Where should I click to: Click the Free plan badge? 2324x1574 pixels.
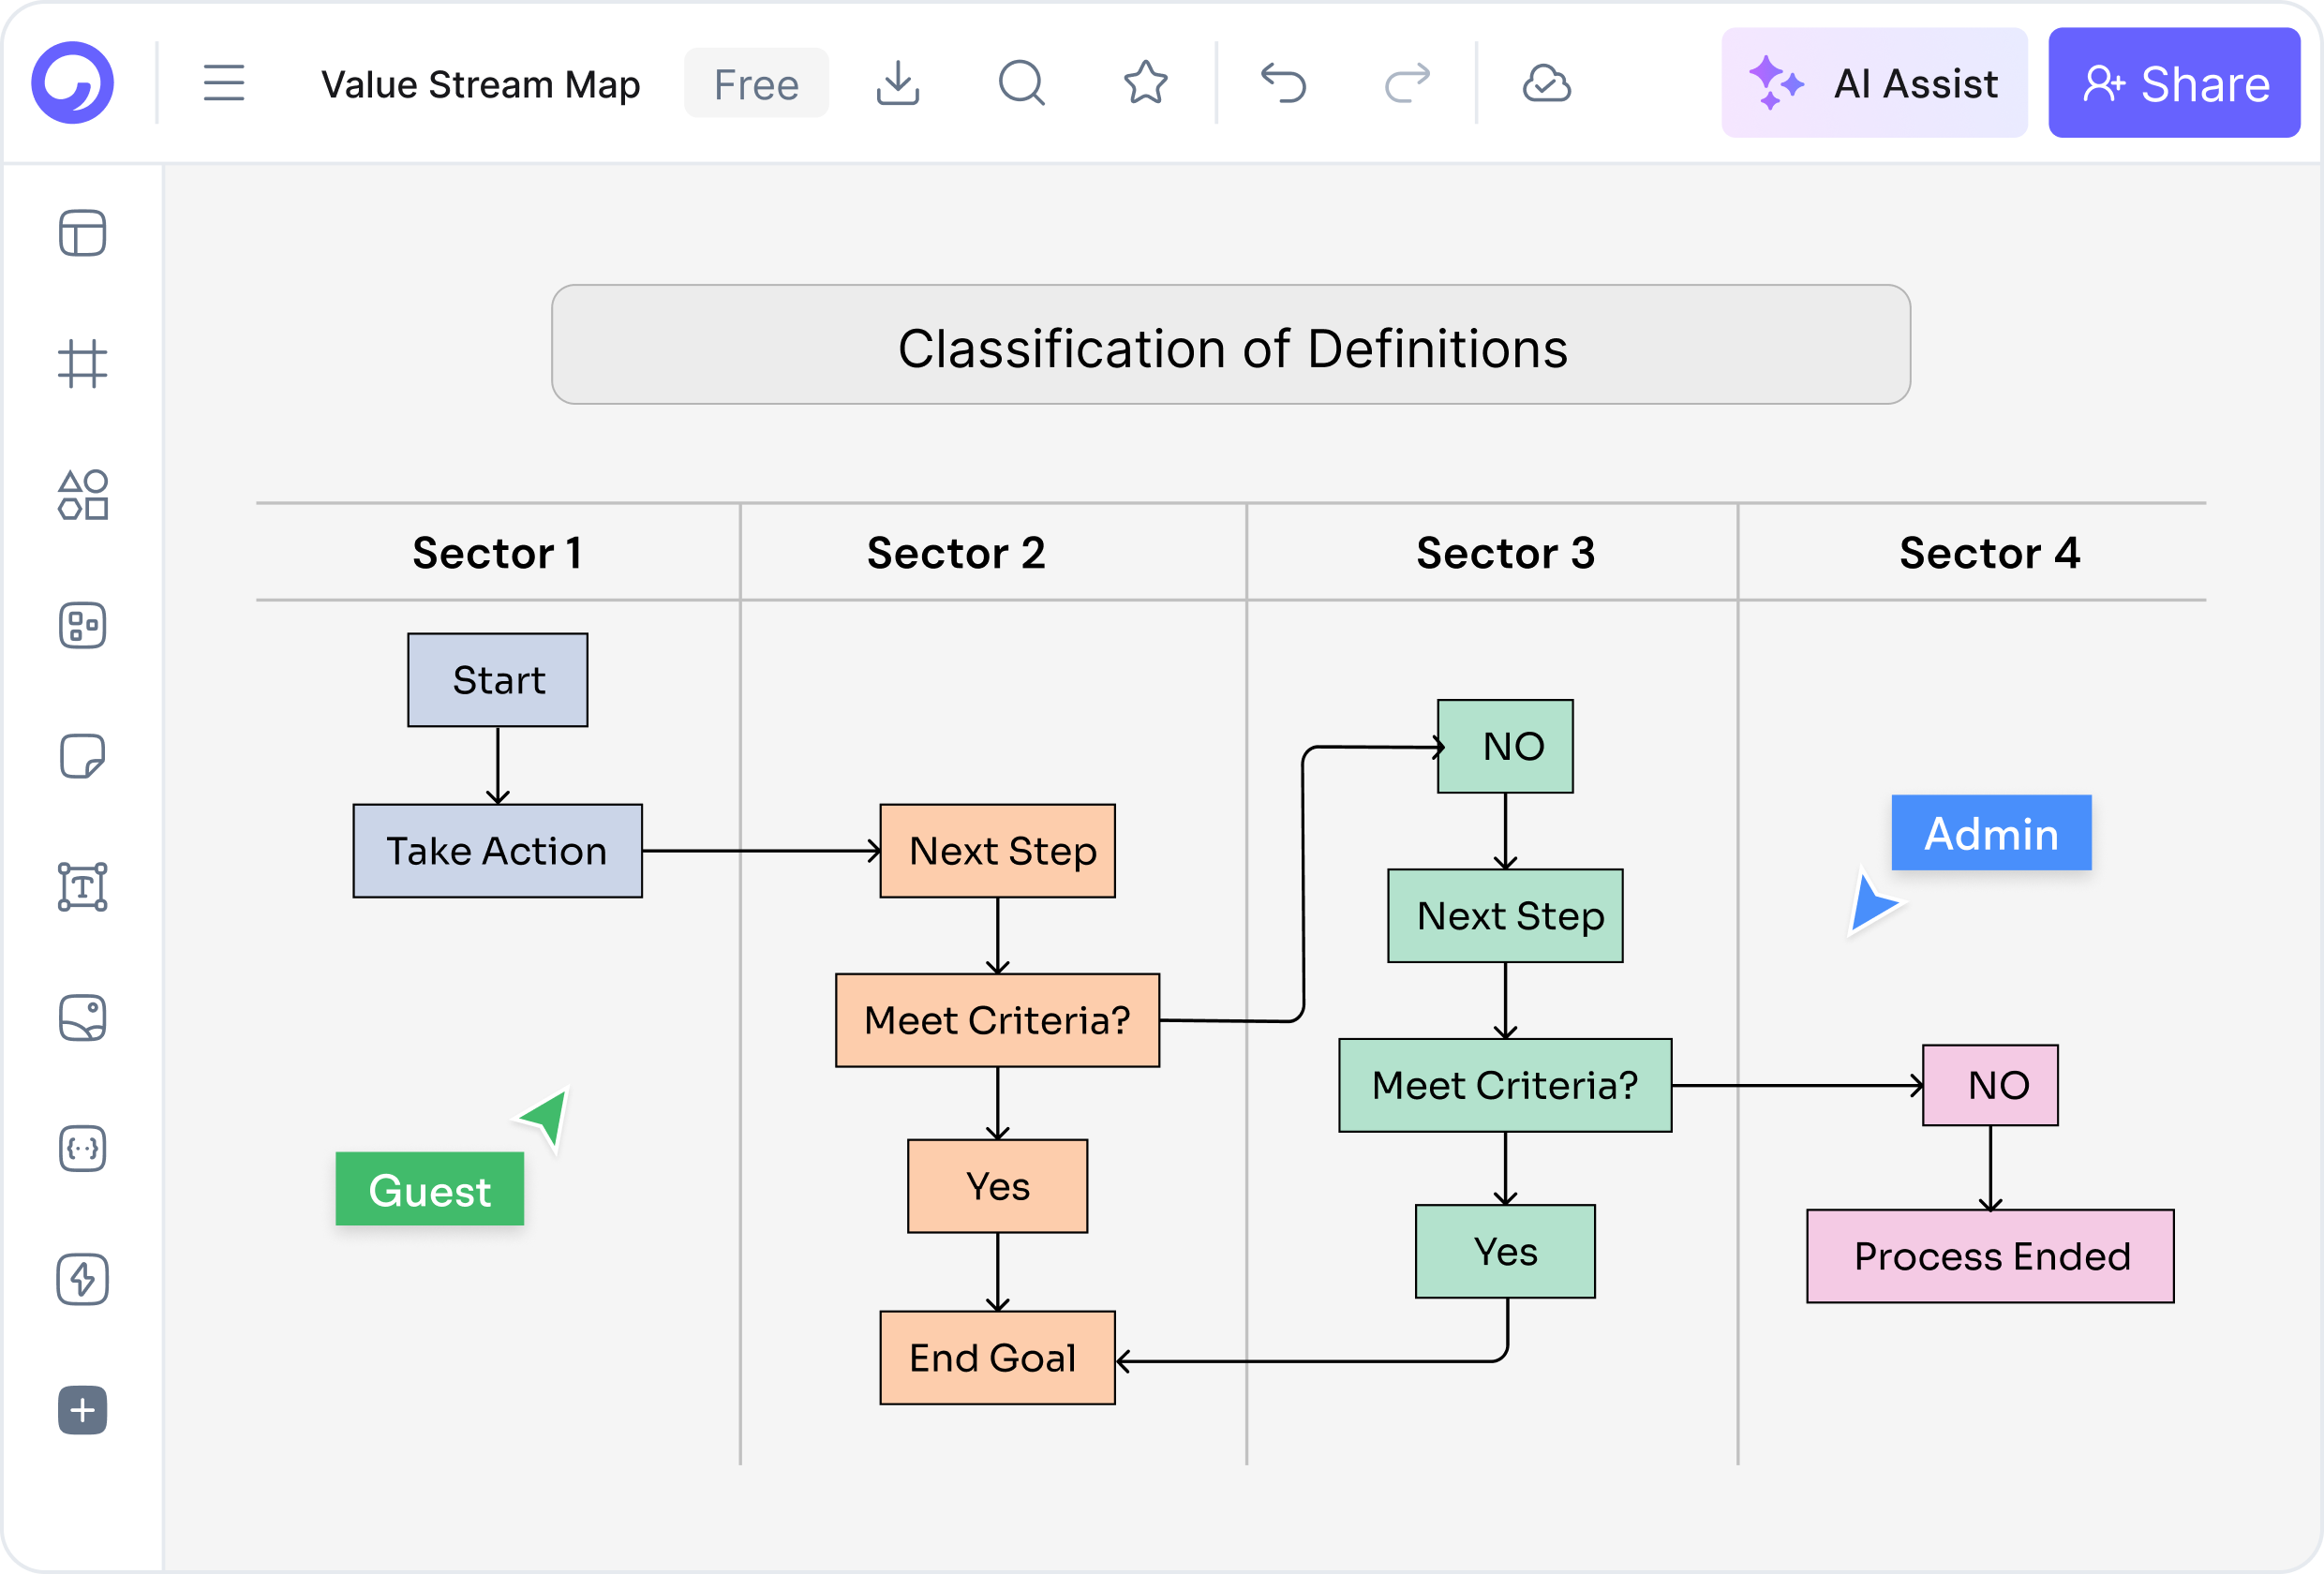pyautogui.click(x=757, y=83)
